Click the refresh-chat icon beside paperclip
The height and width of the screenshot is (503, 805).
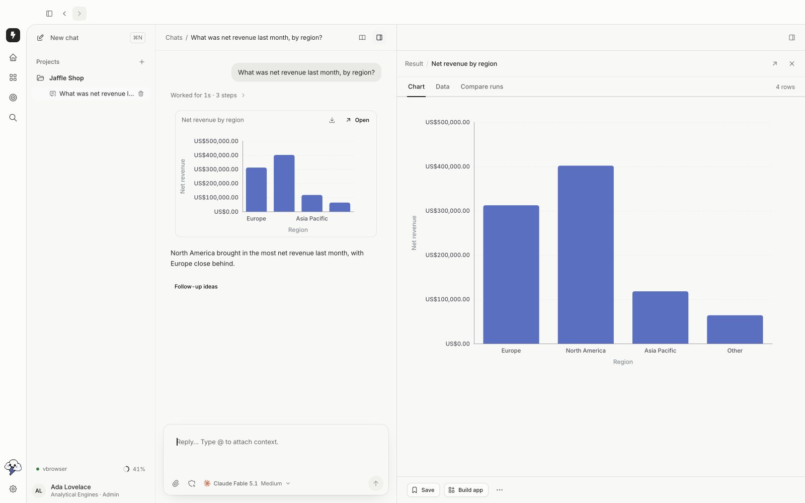pos(192,483)
